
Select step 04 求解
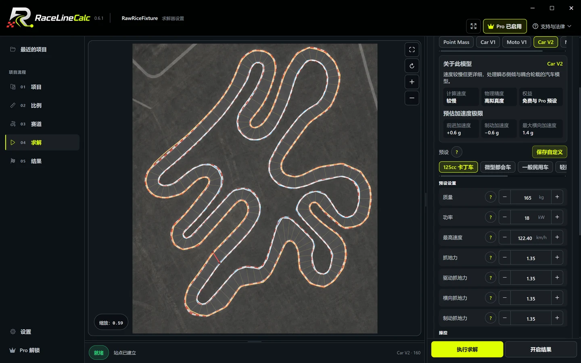[42, 142]
